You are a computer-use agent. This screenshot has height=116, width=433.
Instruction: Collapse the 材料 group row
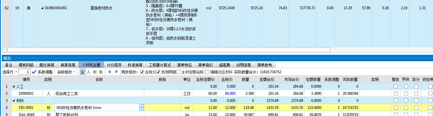pos(14,100)
